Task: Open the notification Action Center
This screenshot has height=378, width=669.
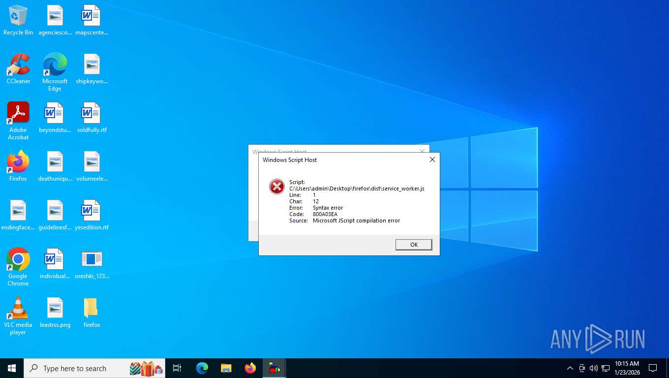Action: point(653,368)
